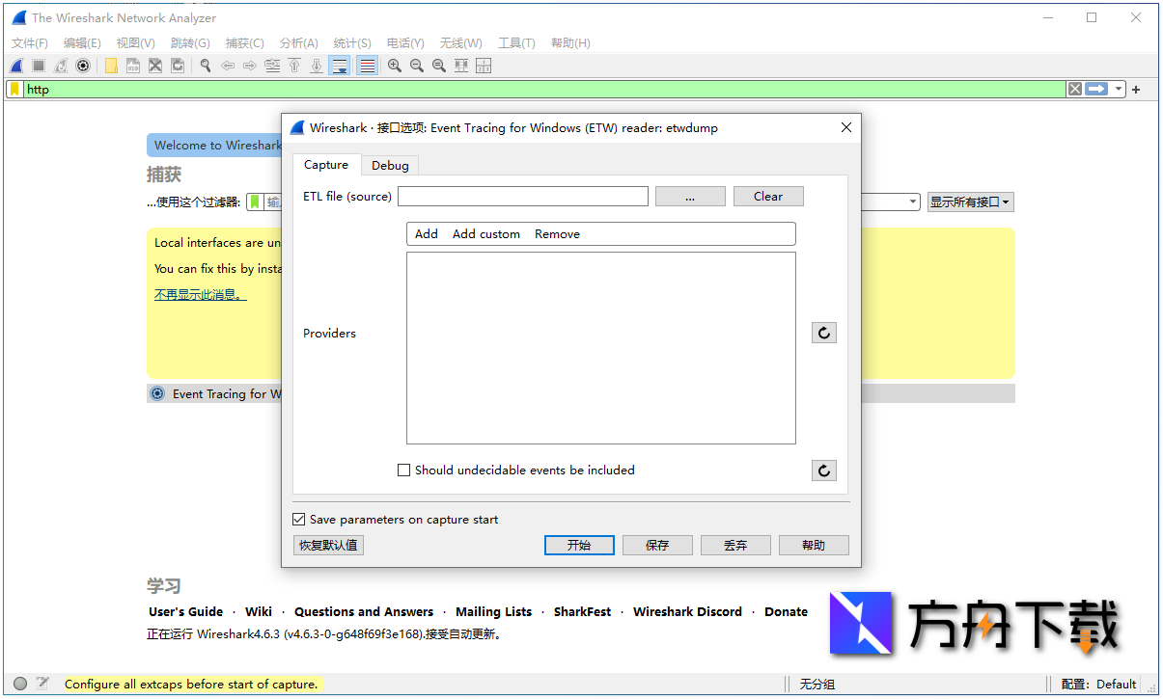Expand the capture filter combo box arrow
Screen dimensions: 1163x699
913,202
